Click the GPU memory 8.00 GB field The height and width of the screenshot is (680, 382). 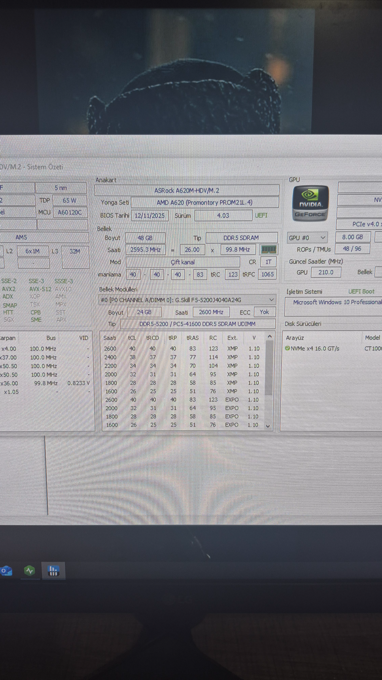[x=353, y=237]
